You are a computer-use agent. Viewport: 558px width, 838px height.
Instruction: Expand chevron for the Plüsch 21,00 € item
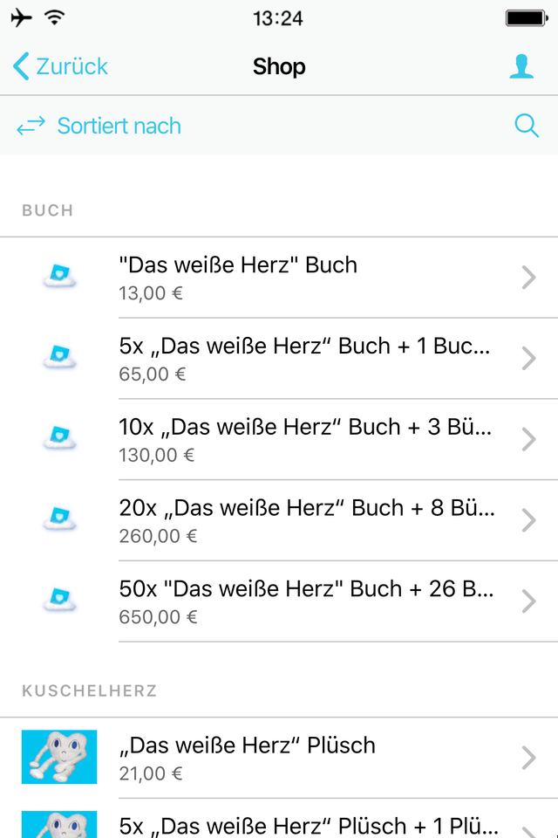(x=528, y=758)
